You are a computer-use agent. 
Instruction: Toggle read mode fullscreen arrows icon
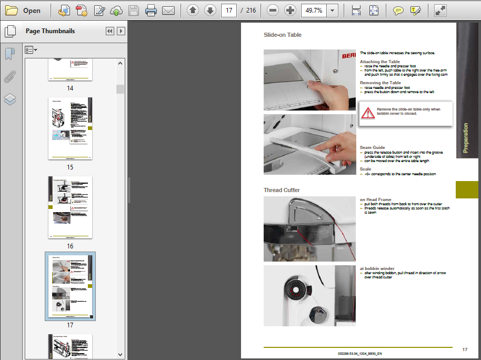440,11
